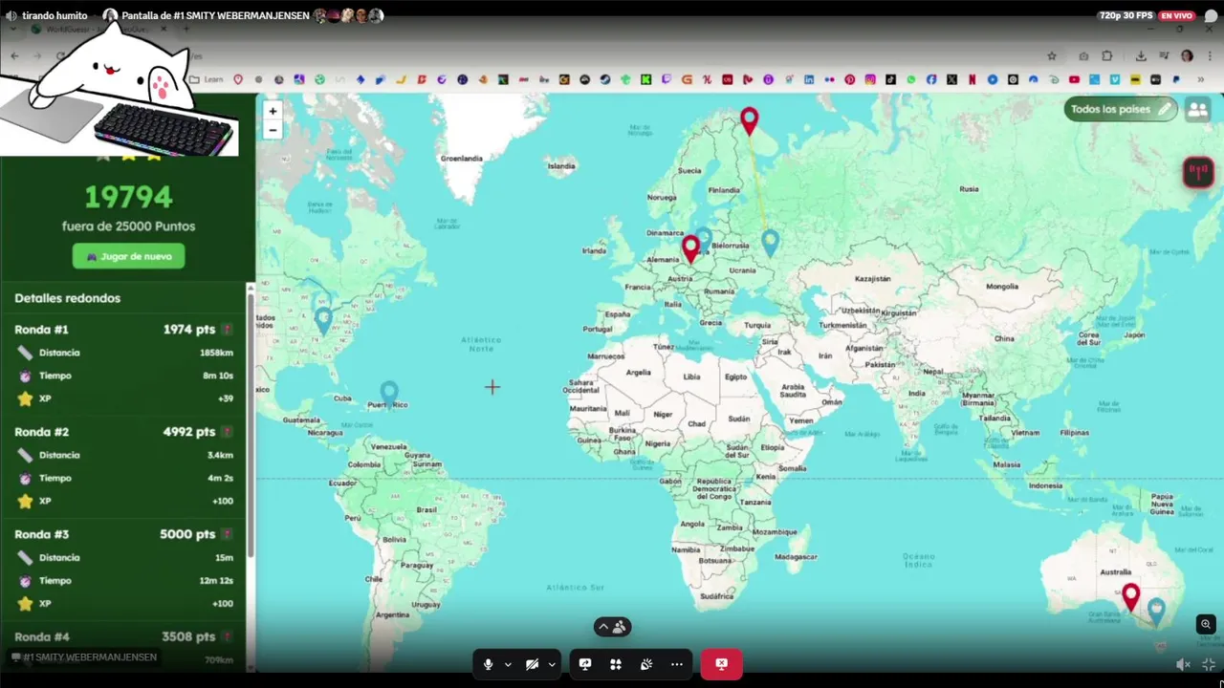Click the '12m 12s' time value

click(216, 580)
